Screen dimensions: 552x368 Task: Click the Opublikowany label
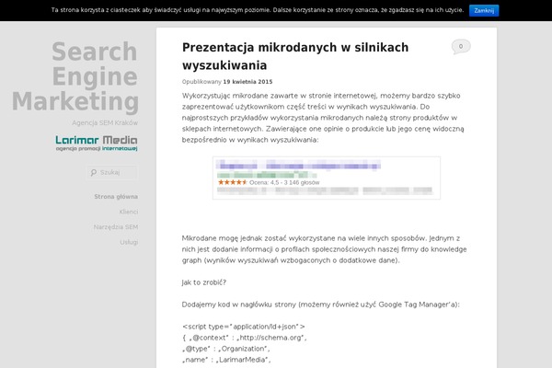click(201, 82)
